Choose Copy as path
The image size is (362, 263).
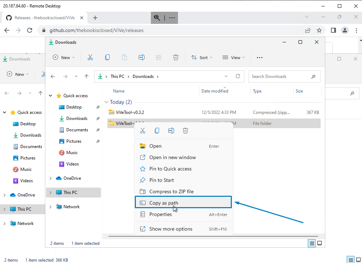[x=183, y=203]
